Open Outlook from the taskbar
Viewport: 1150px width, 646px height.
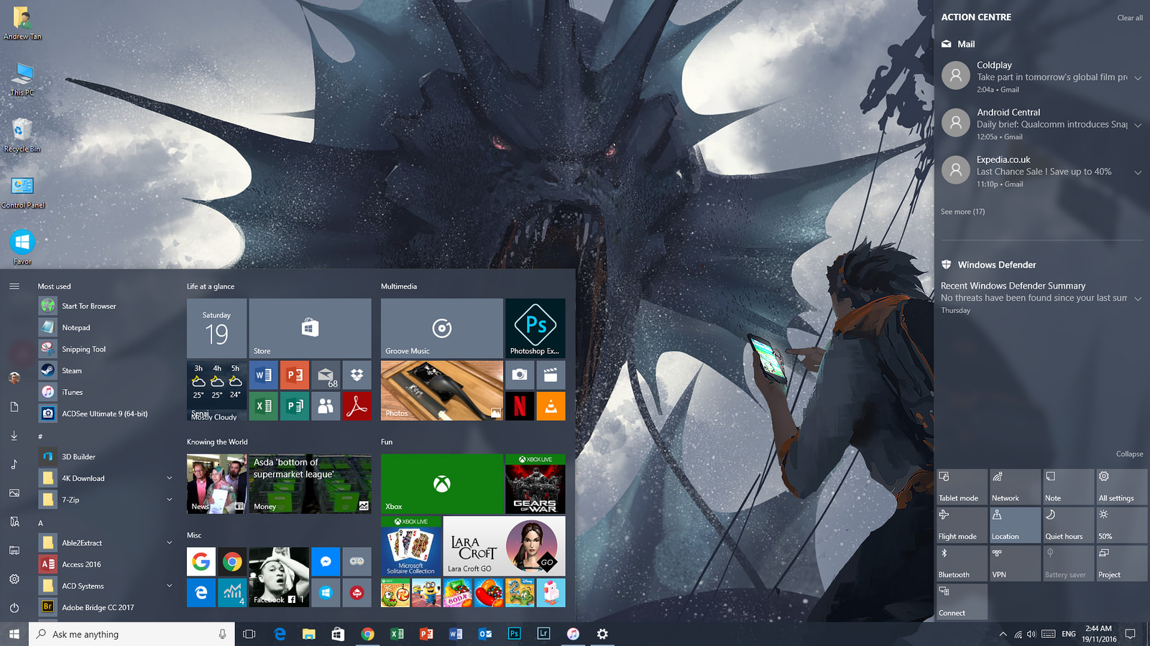485,634
